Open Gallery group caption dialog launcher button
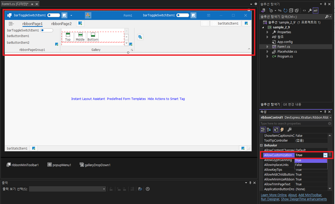Image resolution: width=335 pixels, height=204 pixels. (132, 50)
